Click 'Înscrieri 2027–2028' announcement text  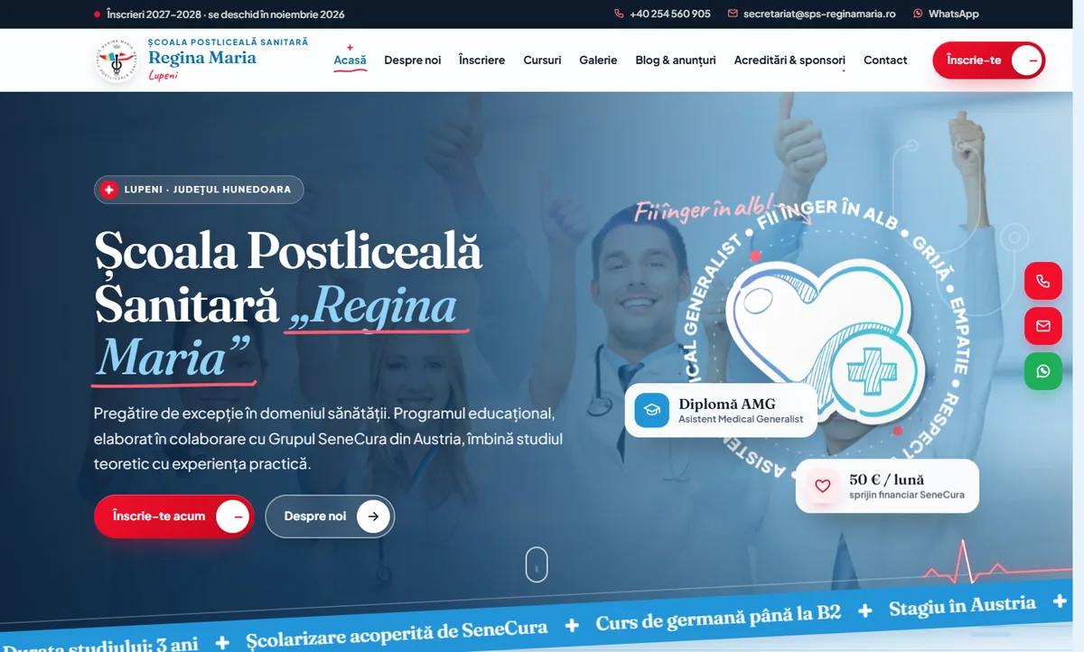225,14
